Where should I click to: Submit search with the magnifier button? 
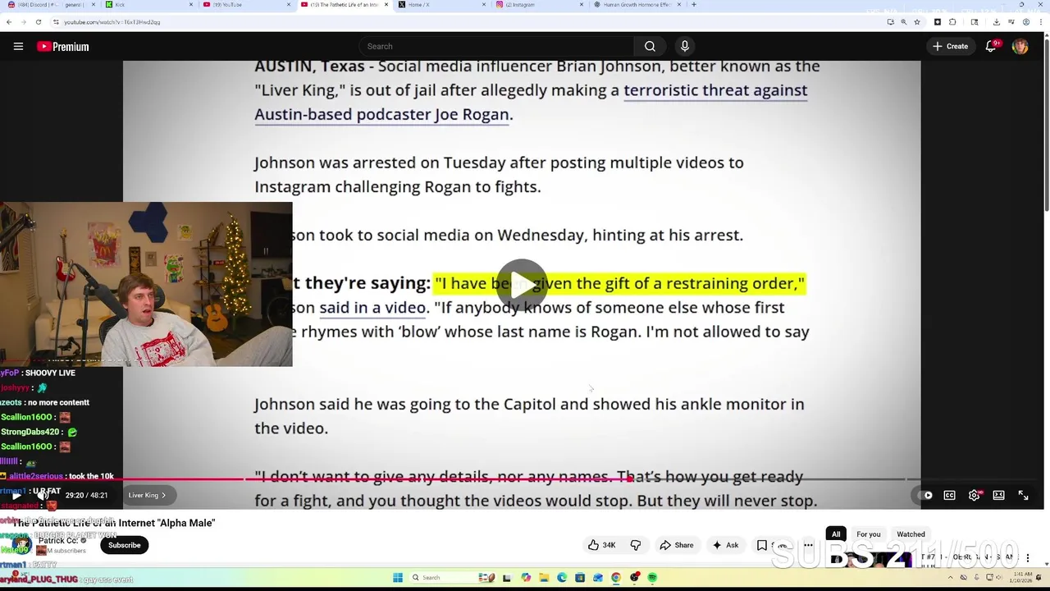click(x=650, y=47)
